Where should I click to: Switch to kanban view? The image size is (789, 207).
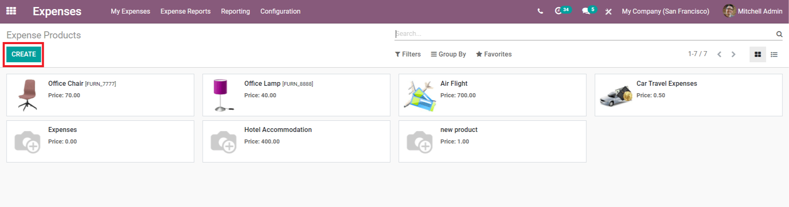pos(758,54)
